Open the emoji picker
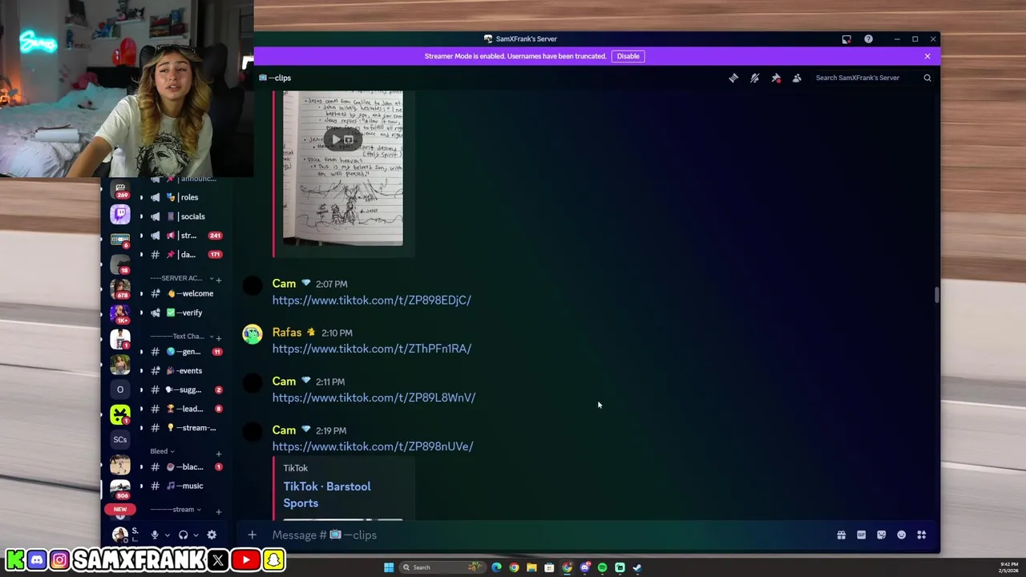 [902, 535]
